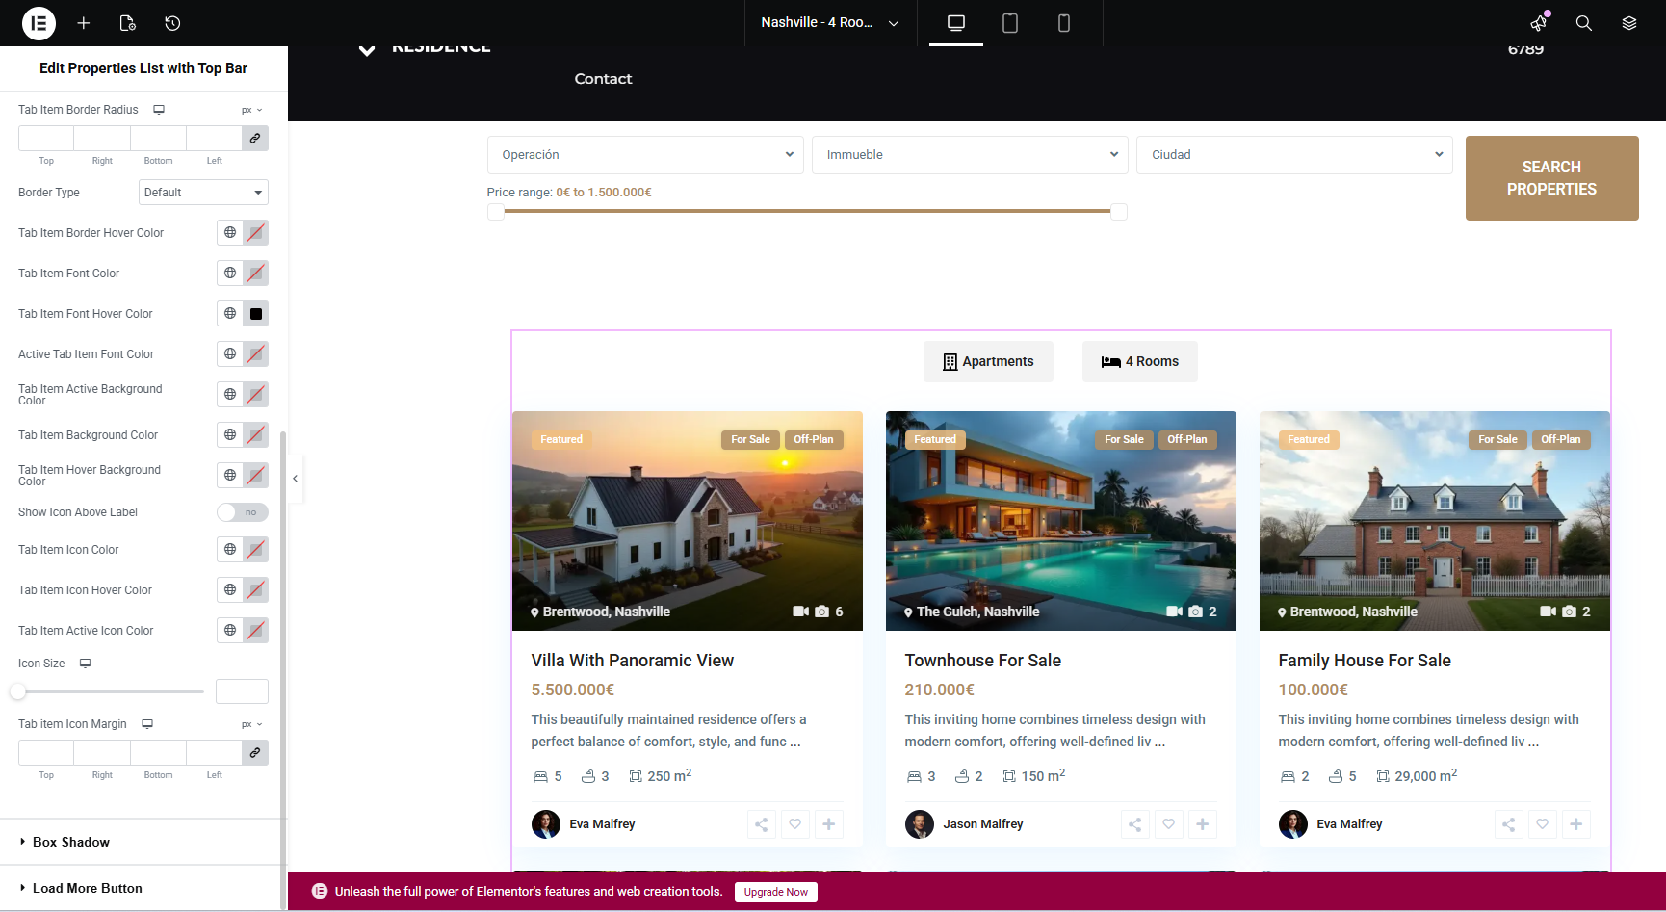The image size is (1666, 912).
Task: Switch to mobile device preview icon
Action: coord(1063,23)
